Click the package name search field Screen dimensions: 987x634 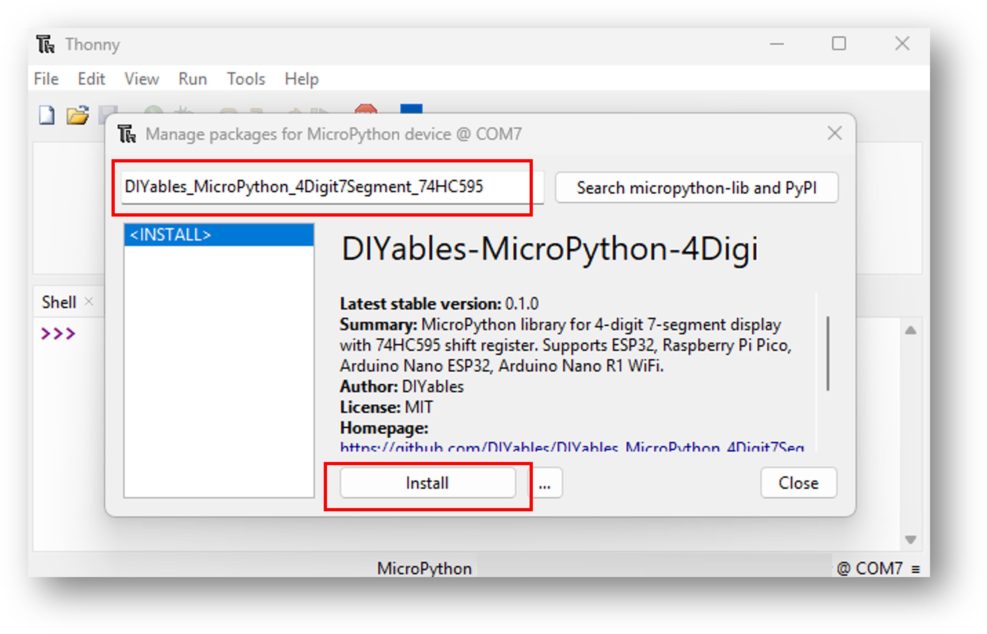pyautogui.click(x=325, y=187)
